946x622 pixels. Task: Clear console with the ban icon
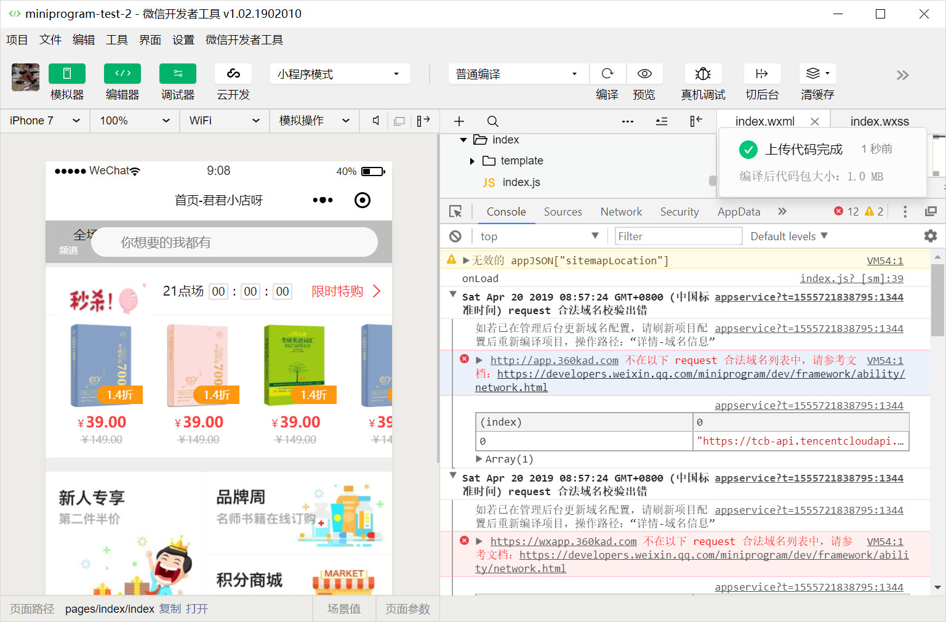point(455,236)
